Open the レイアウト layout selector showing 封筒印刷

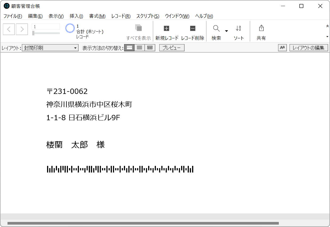[50, 48]
